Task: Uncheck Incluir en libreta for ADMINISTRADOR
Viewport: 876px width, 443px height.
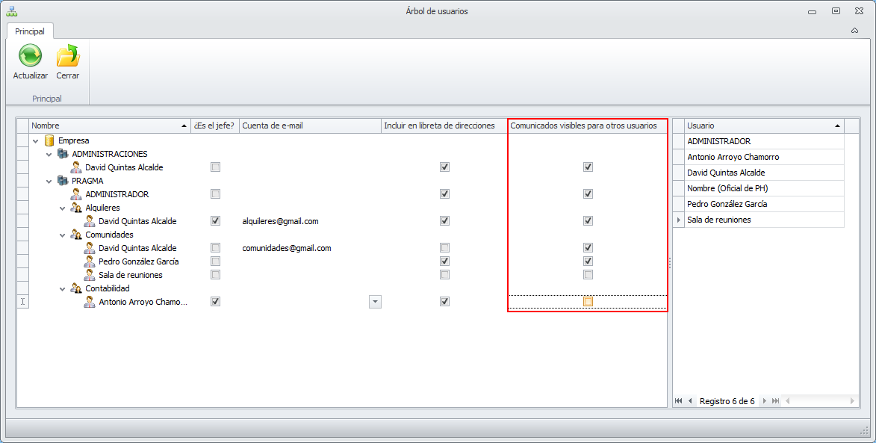Action: point(444,193)
